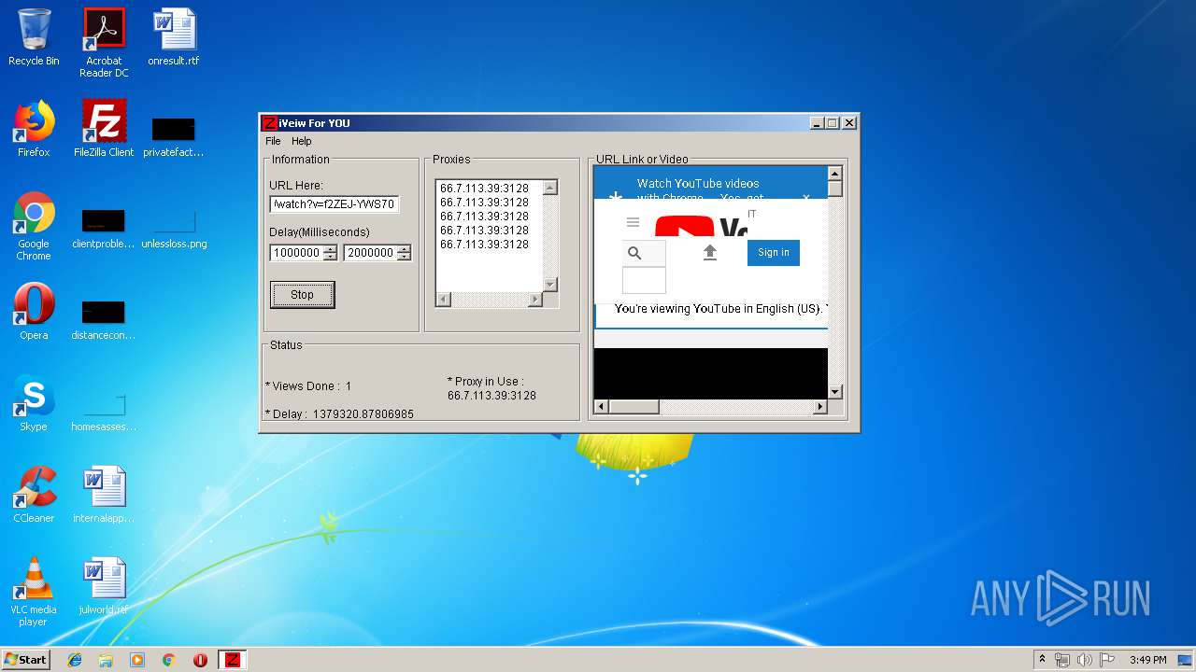Image resolution: width=1196 pixels, height=672 pixels.
Task: Click the iVeiw For YOU title bar icon
Action: pos(270,123)
